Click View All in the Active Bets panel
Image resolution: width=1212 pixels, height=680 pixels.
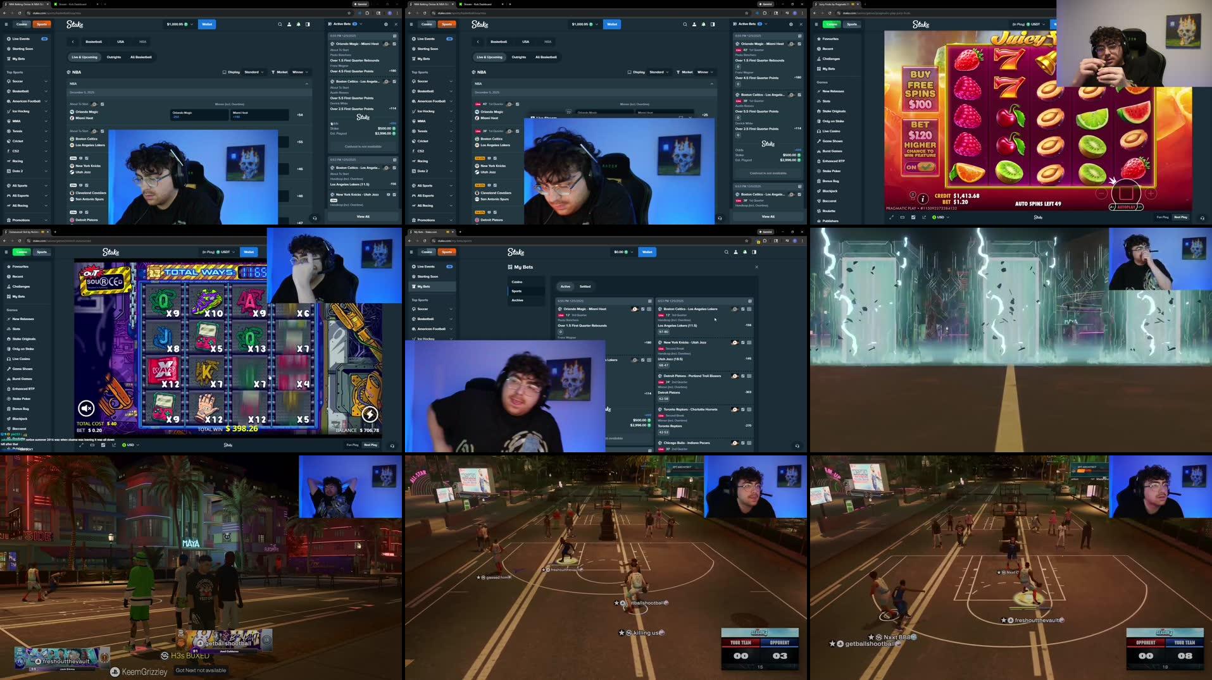click(x=362, y=216)
